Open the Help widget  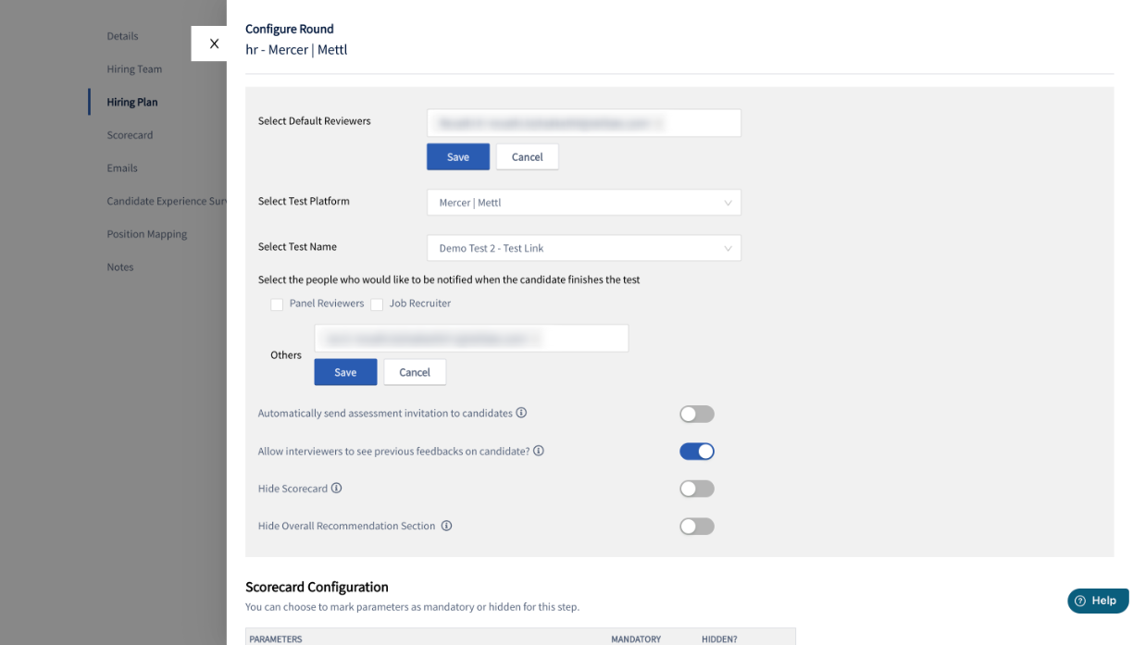pos(1098,601)
